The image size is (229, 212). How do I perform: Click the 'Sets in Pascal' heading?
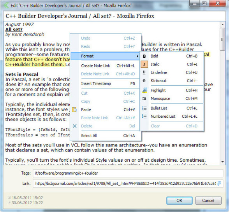coord(22,74)
